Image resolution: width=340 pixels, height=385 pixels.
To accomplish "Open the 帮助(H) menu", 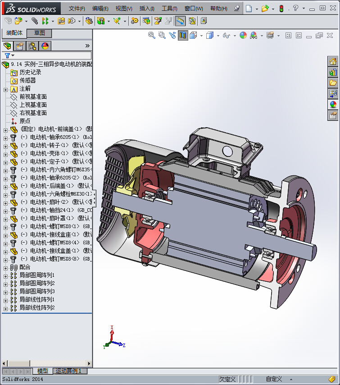I will click(x=219, y=9).
